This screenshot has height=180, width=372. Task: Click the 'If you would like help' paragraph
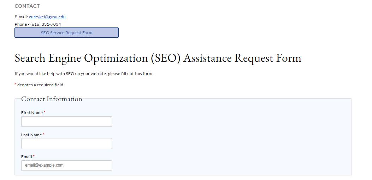click(84, 74)
